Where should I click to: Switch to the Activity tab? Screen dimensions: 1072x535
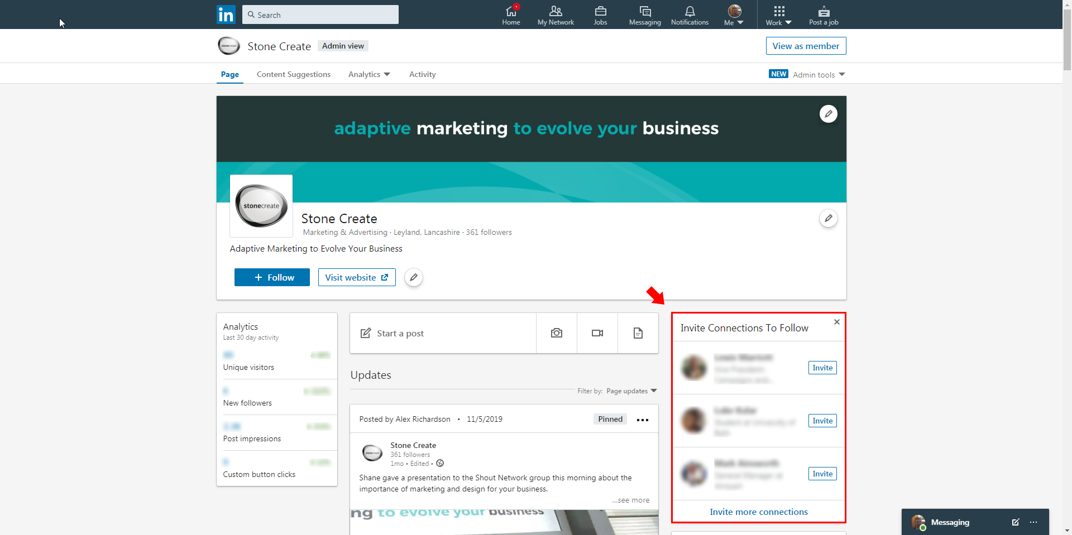point(422,74)
